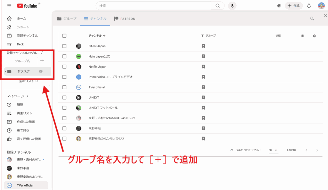Open table settings gear icon
The image size is (328, 190).
point(314,36)
